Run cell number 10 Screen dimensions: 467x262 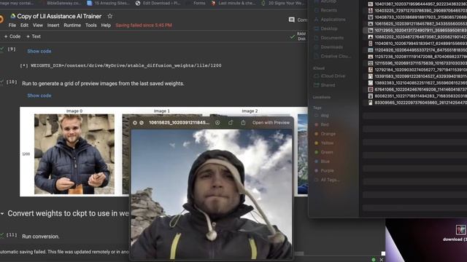12,82
